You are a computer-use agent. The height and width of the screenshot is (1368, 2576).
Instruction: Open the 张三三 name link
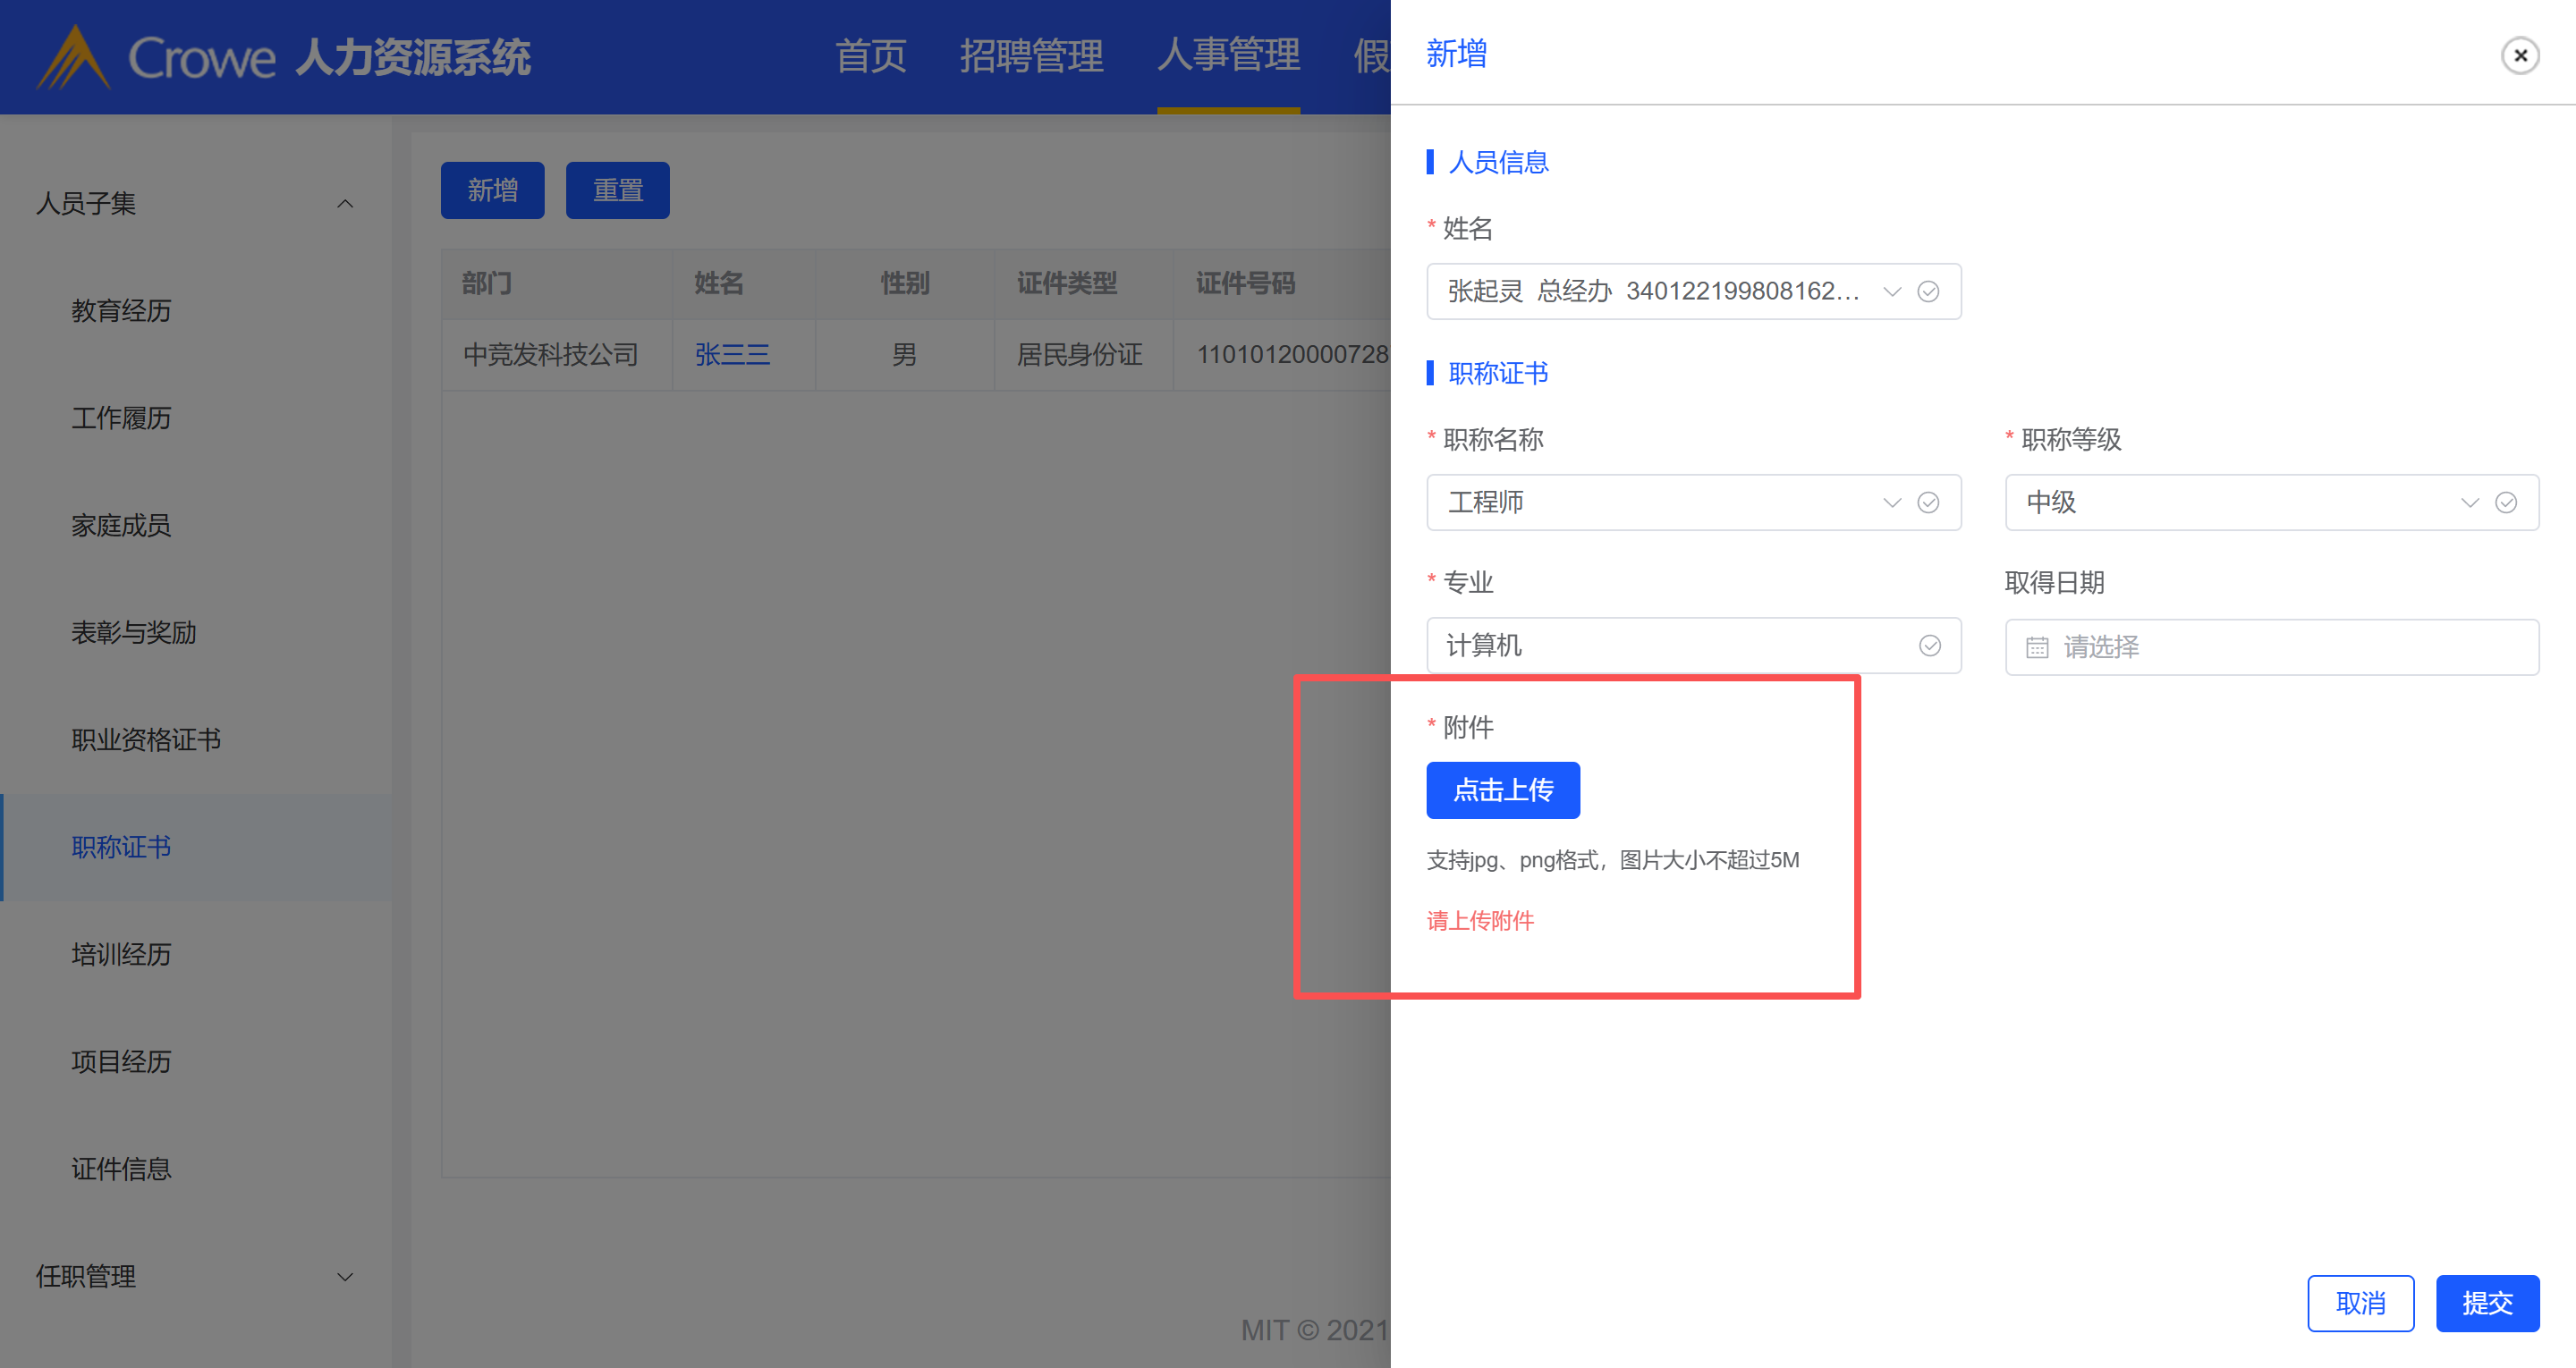click(732, 354)
